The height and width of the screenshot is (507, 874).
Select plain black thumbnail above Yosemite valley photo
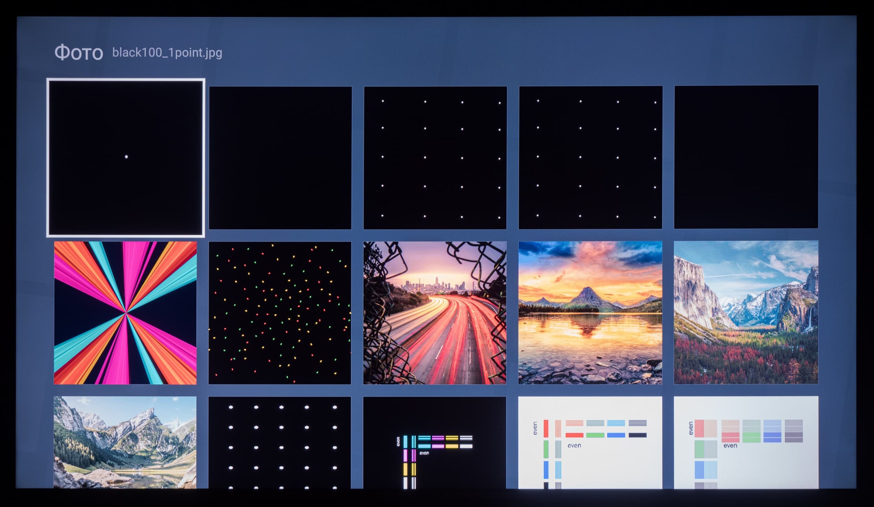(746, 157)
